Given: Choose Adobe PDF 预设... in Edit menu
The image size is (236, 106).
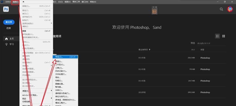Looking at the screenshot, I should pos(36,95).
